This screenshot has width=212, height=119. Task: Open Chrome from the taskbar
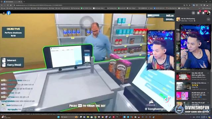coord(95,117)
